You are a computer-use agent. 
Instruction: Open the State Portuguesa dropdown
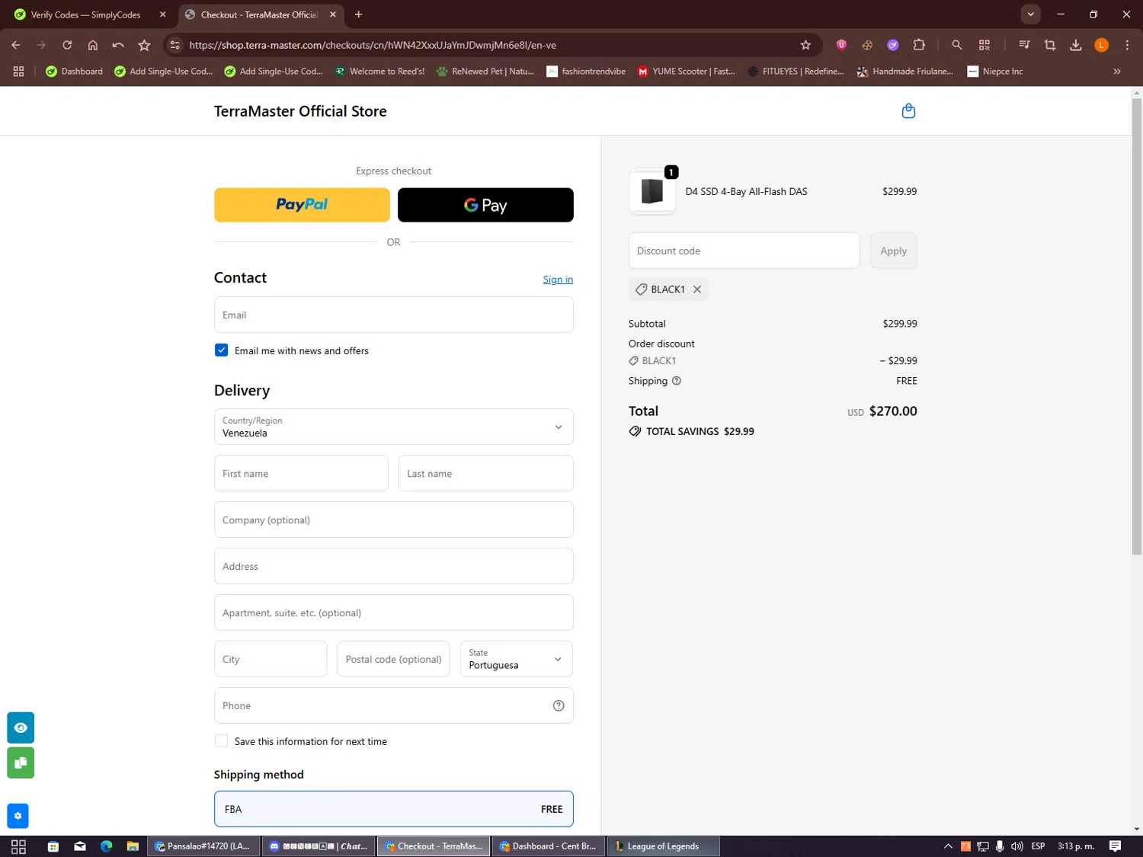click(x=516, y=659)
